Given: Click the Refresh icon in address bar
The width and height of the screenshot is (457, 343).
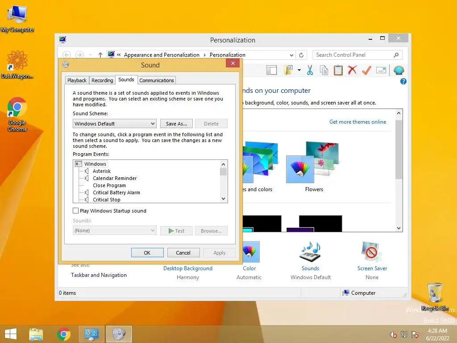Looking at the screenshot, I should click(x=301, y=55).
